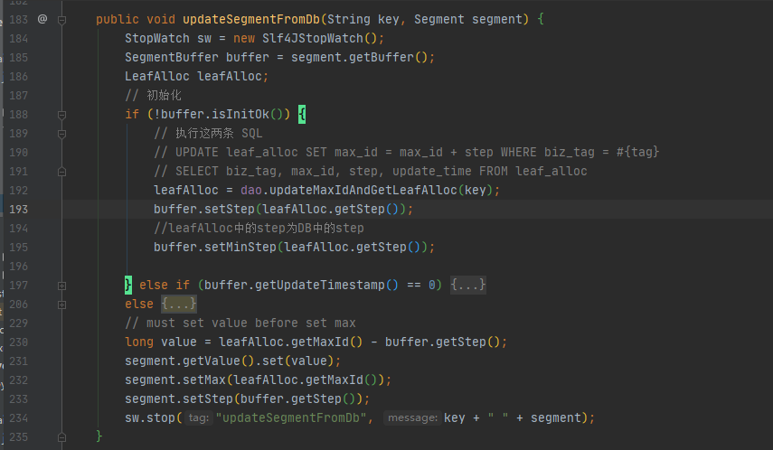Screen dimensions: 773x450
Task: Collapse the updateSegmentFromDb method fold marker
Action: pyautogui.click(x=61, y=19)
